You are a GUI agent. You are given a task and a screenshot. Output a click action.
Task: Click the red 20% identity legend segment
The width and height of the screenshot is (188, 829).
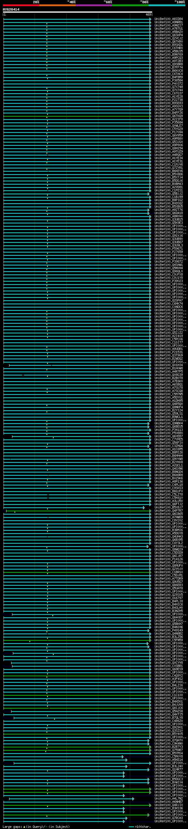click(x=21, y=5)
